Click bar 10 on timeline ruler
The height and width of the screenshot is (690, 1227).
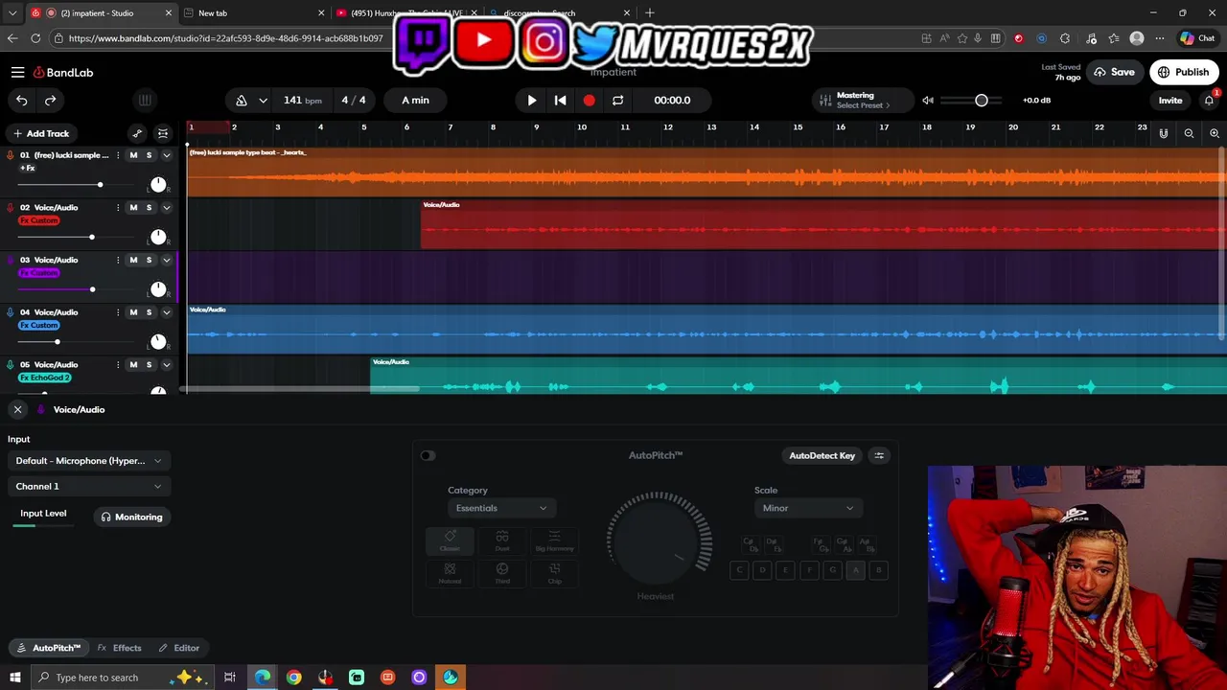[582, 127]
